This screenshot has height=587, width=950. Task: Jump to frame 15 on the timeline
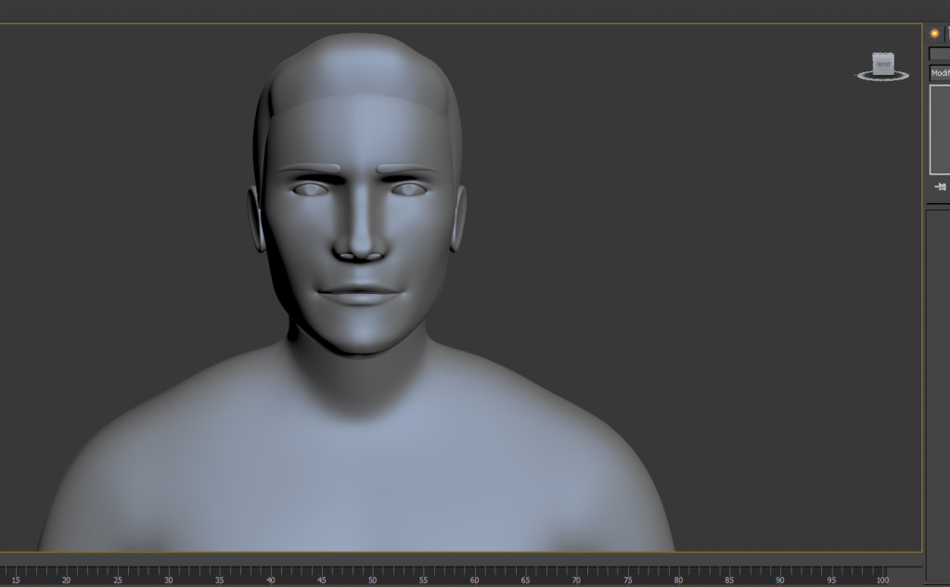point(15,574)
